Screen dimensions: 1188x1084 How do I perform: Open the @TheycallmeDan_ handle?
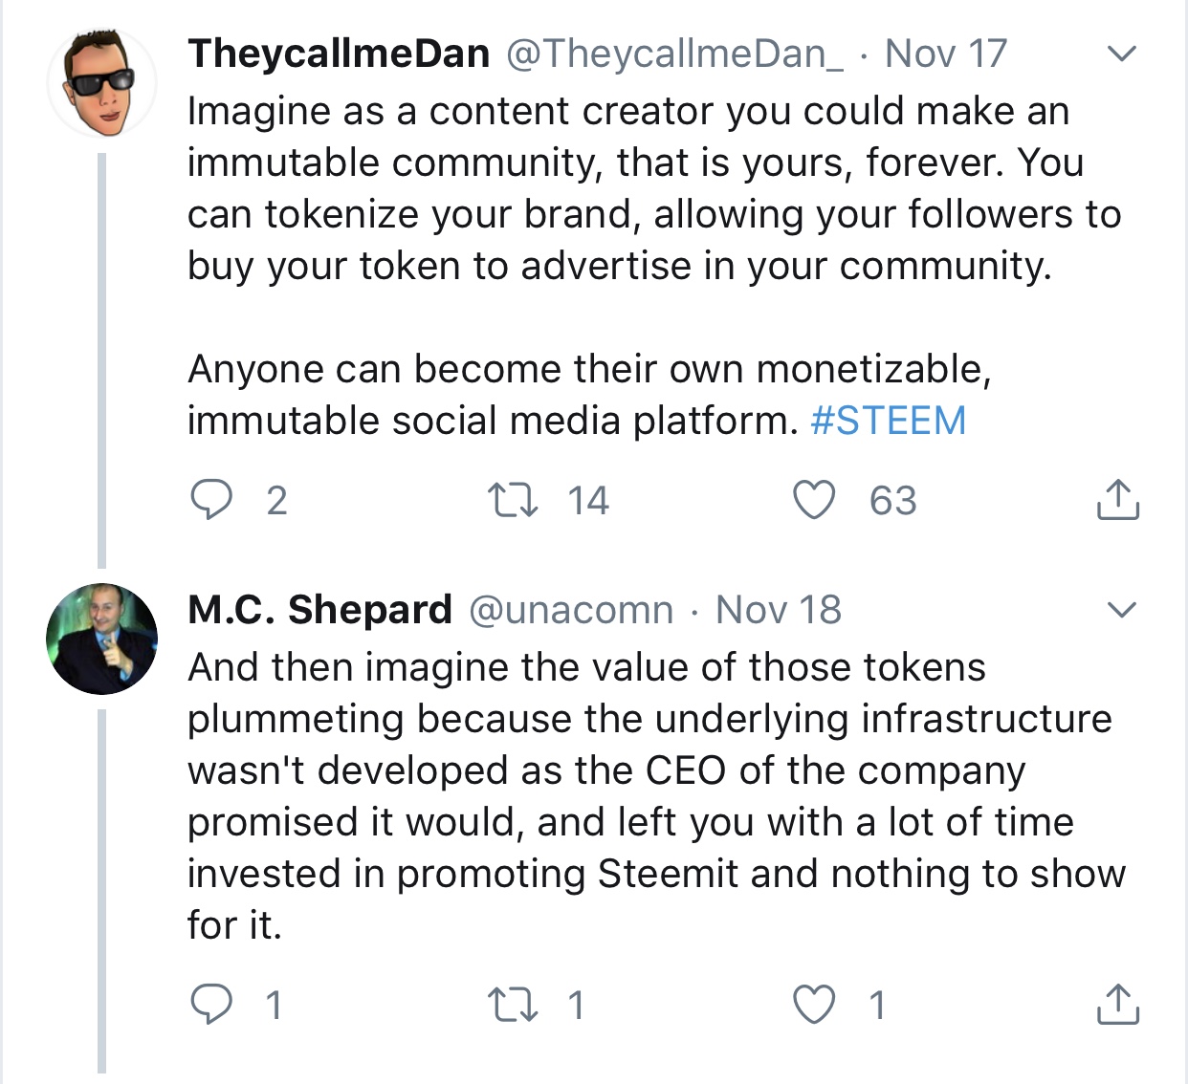point(674,54)
